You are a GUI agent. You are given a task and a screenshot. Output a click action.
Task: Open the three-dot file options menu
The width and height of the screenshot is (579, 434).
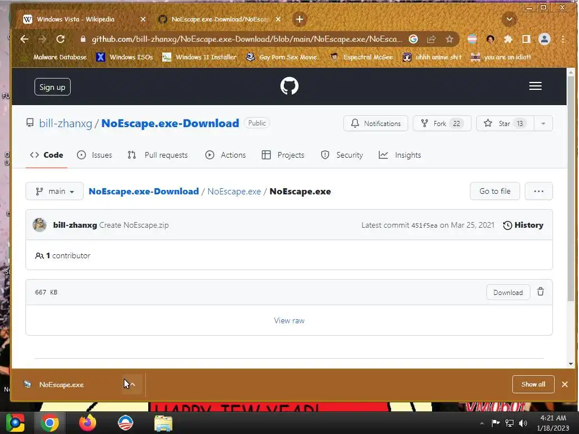(539, 191)
